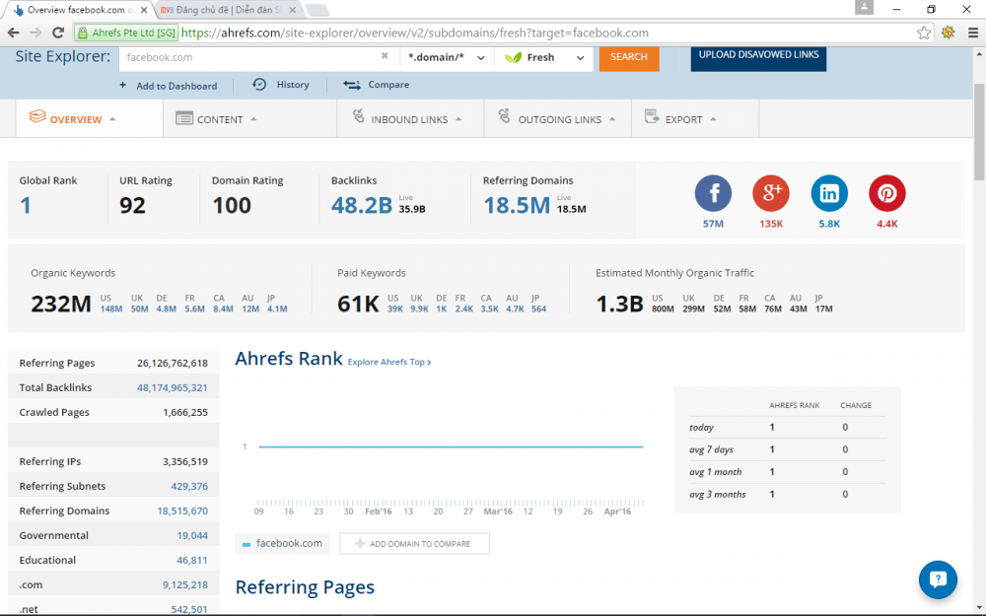Bookmark page with the star icon
Image resolution: width=986 pixels, height=616 pixels.
(x=924, y=33)
